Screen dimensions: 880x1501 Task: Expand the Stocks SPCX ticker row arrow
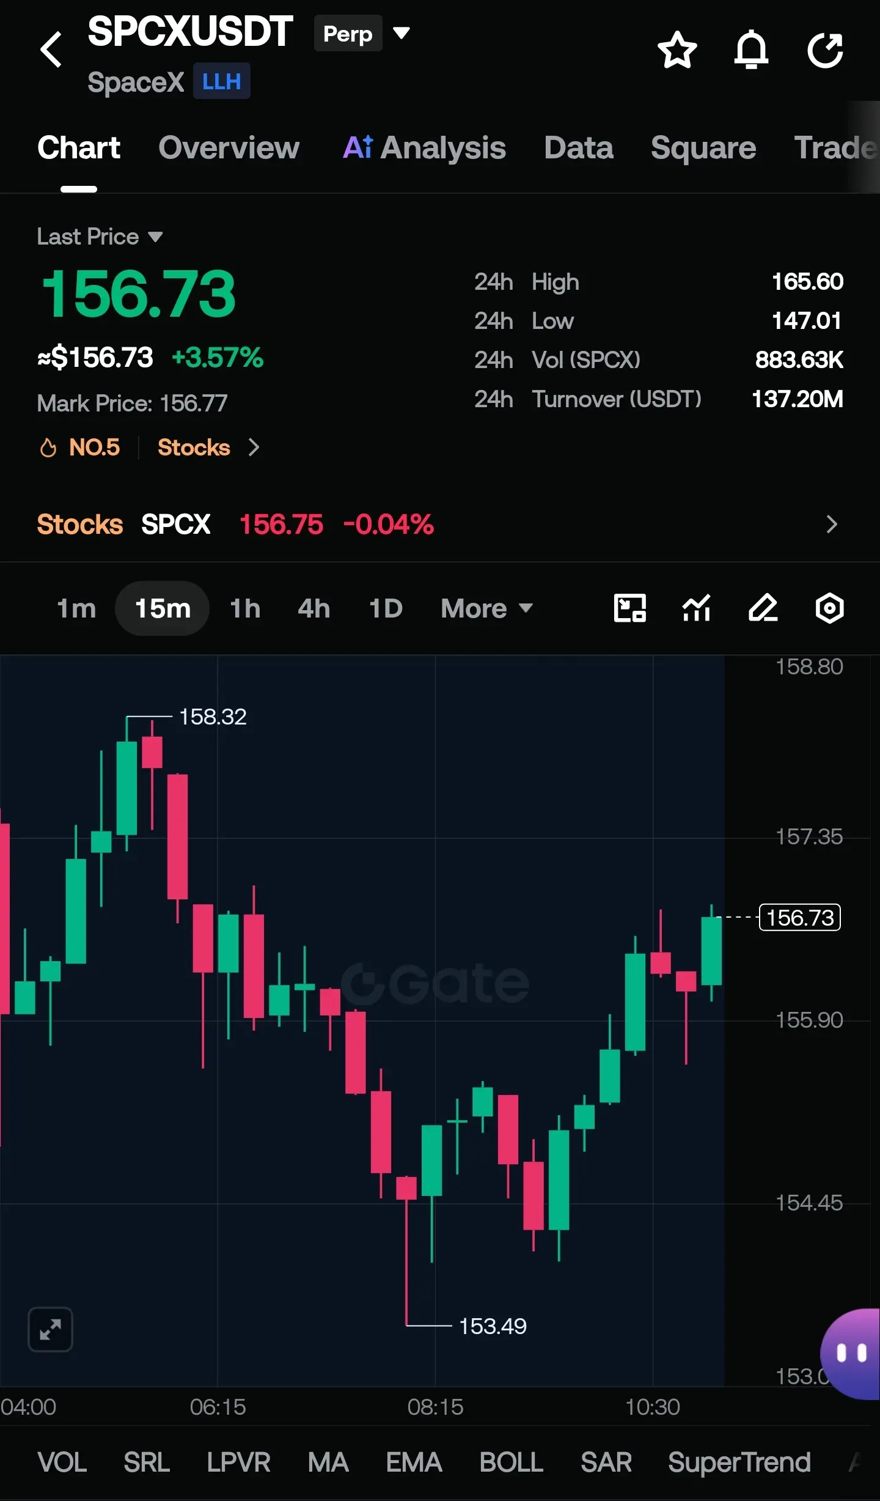pos(831,524)
